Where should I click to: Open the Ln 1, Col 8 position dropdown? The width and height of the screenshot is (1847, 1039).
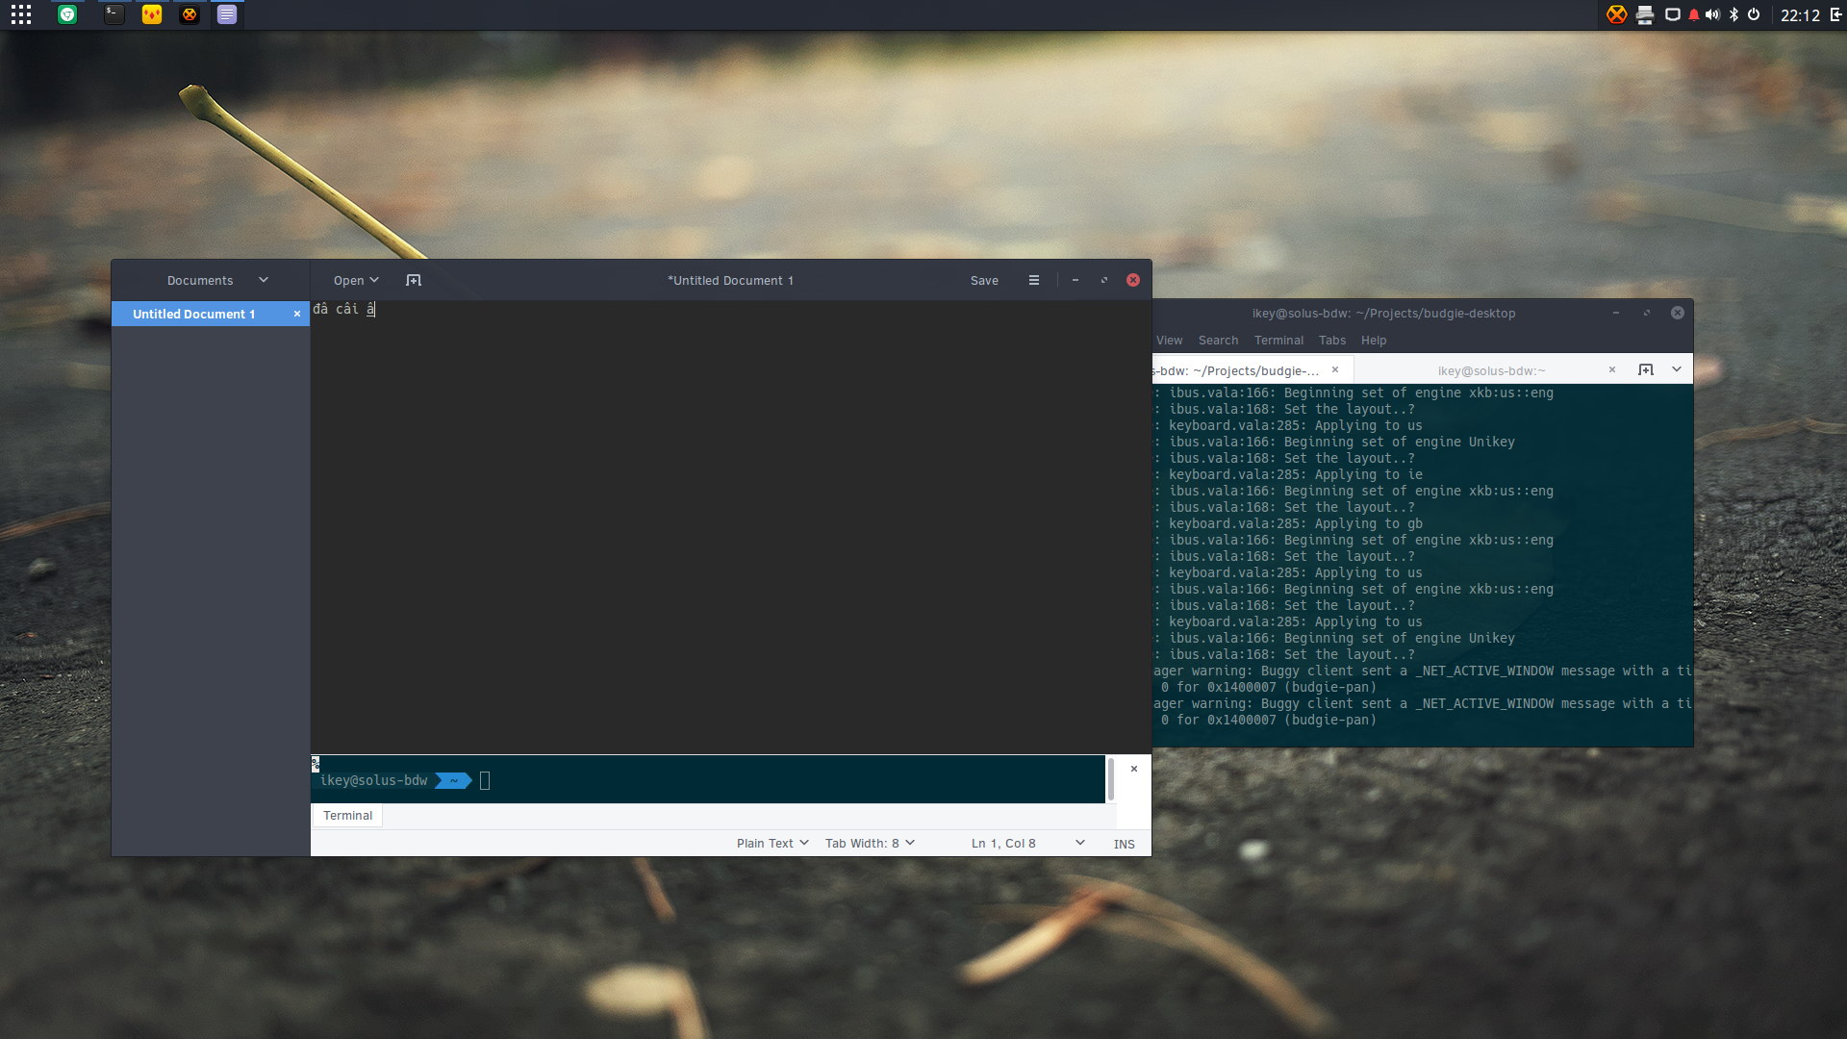1027,843
